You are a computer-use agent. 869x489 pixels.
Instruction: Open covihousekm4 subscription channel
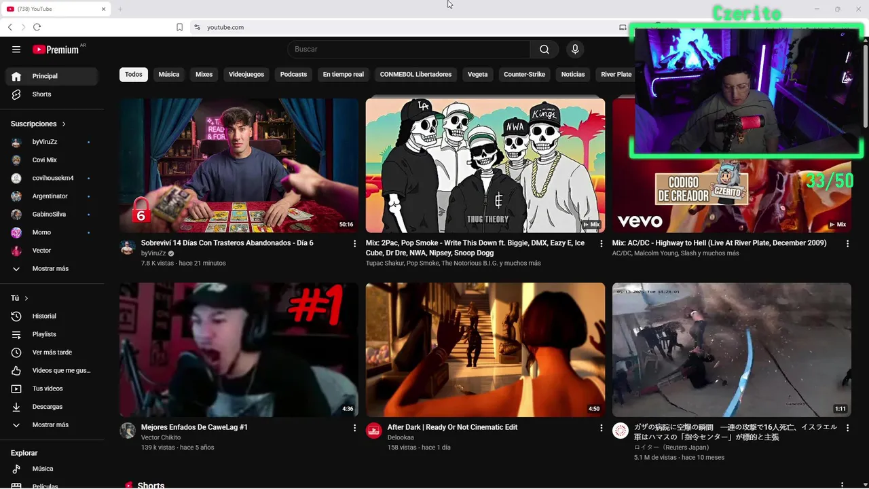(x=52, y=178)
